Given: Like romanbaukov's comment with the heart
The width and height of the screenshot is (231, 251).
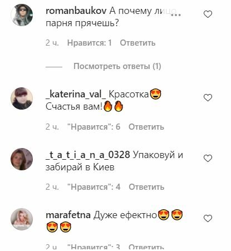Looking at the screenshot, I should point(208,14).
